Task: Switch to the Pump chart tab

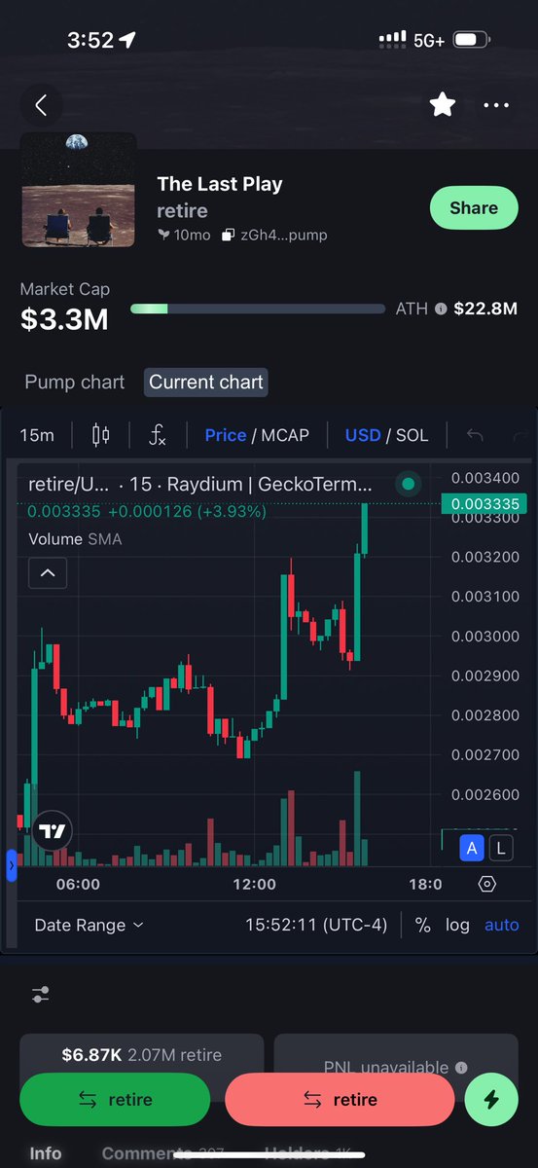Action: (x=75, y=382)
